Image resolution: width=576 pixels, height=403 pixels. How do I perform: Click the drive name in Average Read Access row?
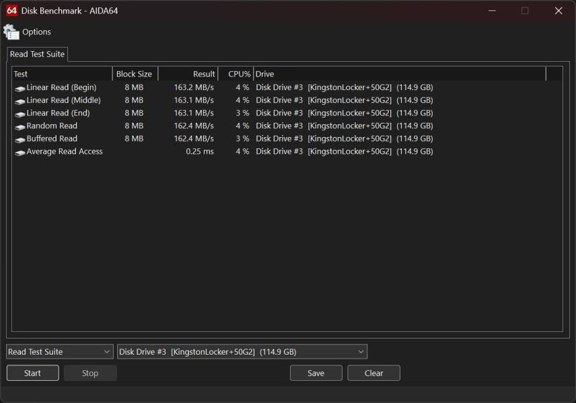click(345, 151)
